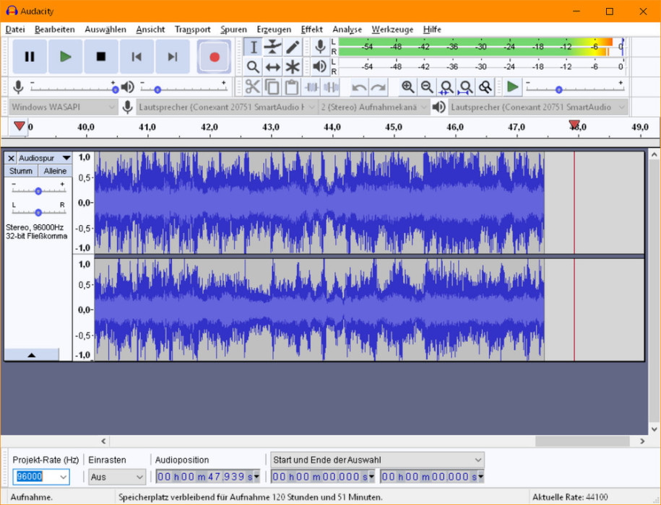Open the playback meter speaker icon
661x505 pixels.
point(320,66)
